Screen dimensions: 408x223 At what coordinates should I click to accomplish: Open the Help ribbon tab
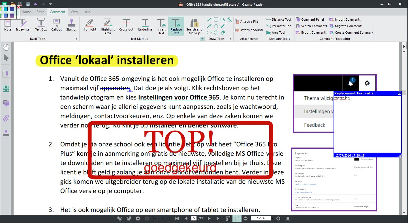tap(87, 12)
